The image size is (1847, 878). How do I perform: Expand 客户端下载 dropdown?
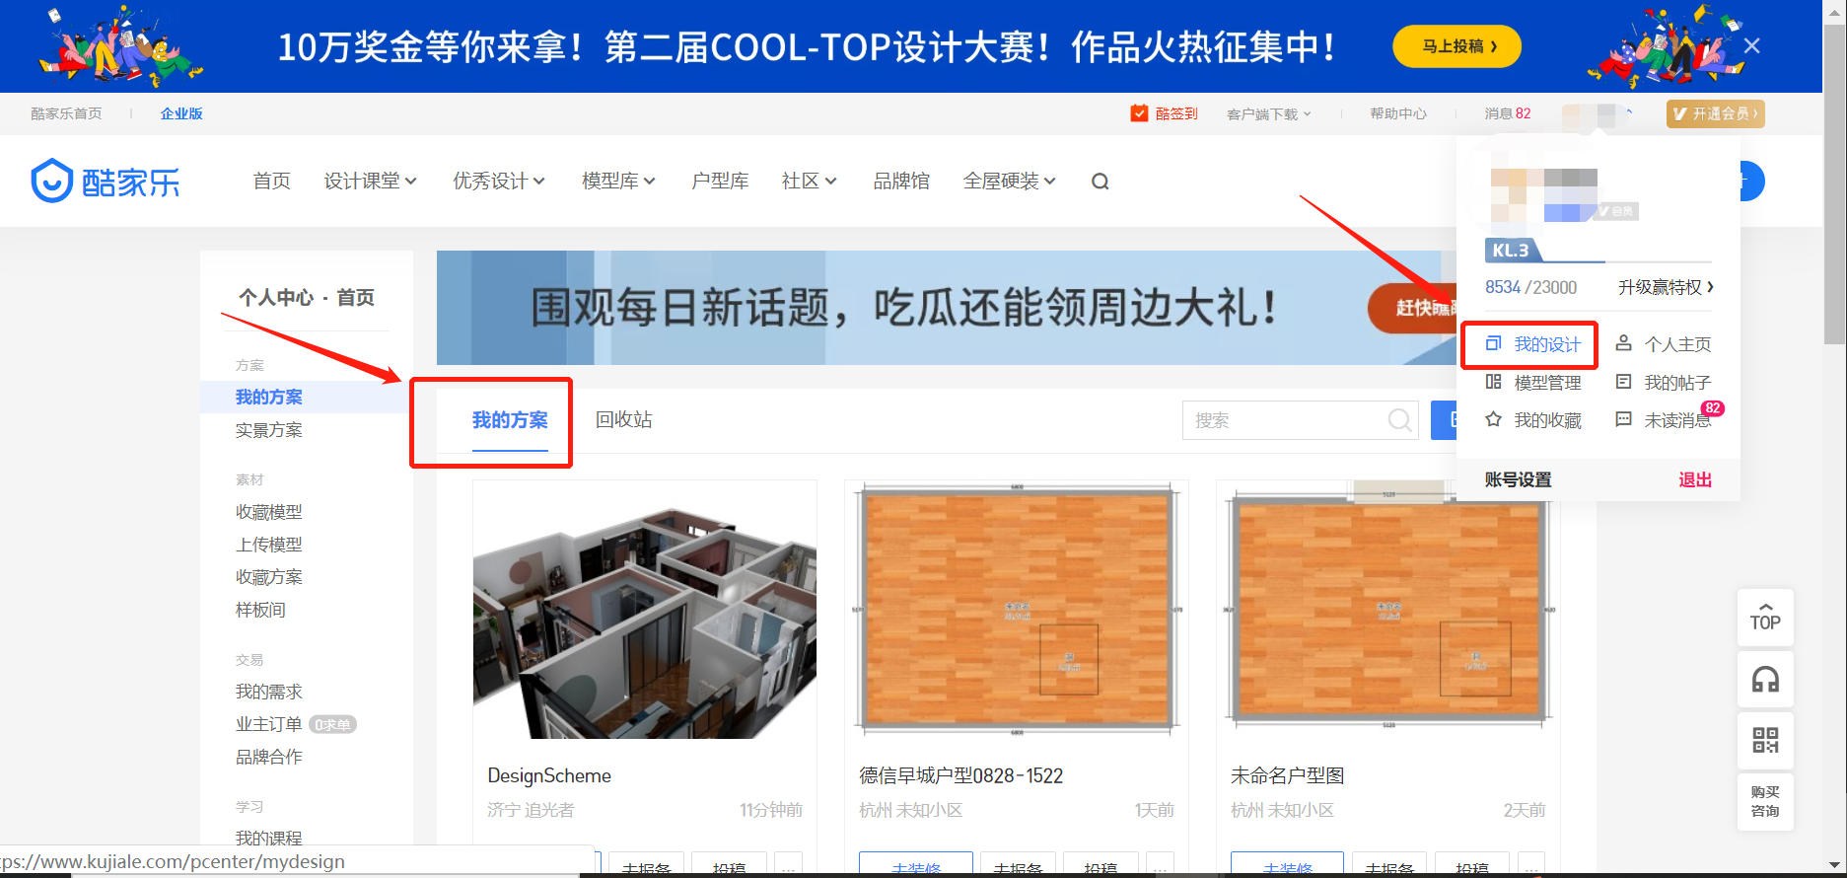[x=1269, y=113]
